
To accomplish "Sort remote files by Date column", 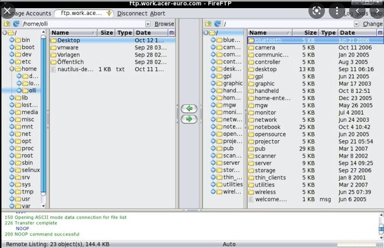I will (357, 33).
